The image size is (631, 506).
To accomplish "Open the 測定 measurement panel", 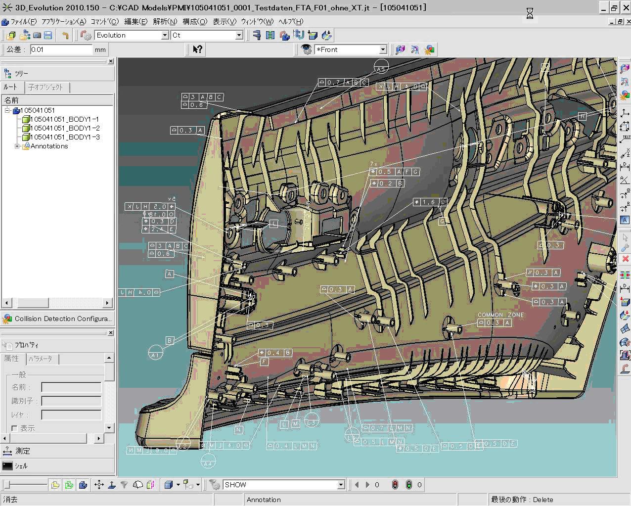I will pyautogui.click(x=23, y=451).
